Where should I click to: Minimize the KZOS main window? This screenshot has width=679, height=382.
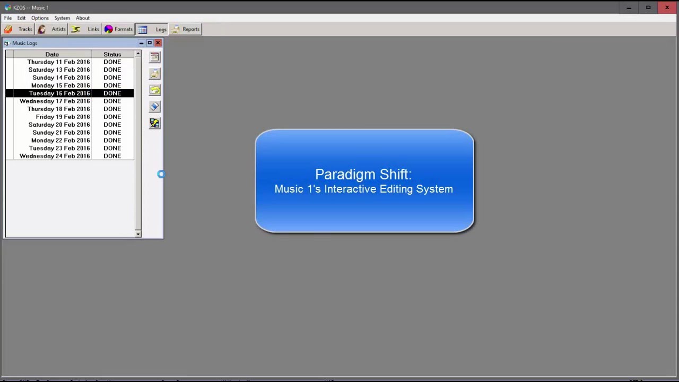629,7
